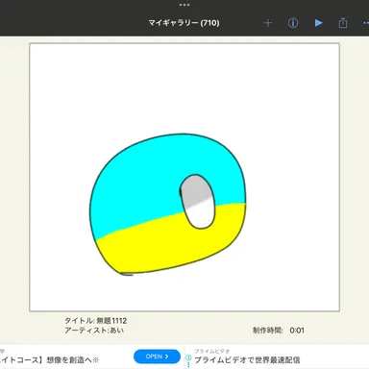The image size is (369, 369).
Task: Click the 制作時間 0:01 value
Action: pyautogui.click(x=297, y=331)
